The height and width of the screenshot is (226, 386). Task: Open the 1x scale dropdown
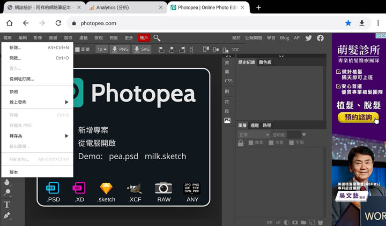102,49
